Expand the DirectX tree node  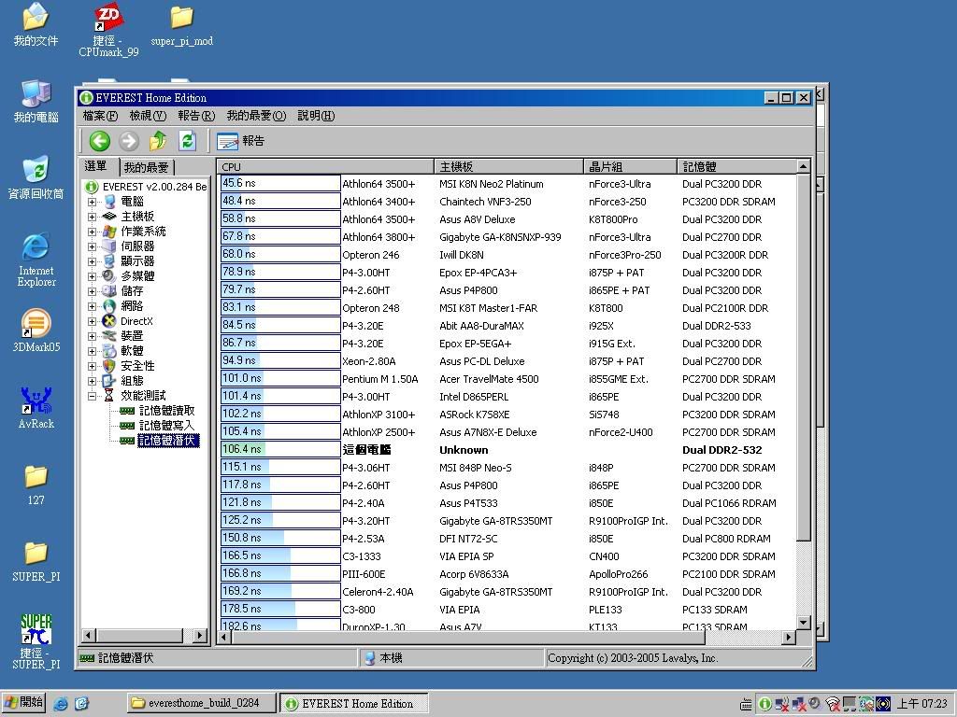(x=92, y=321)
